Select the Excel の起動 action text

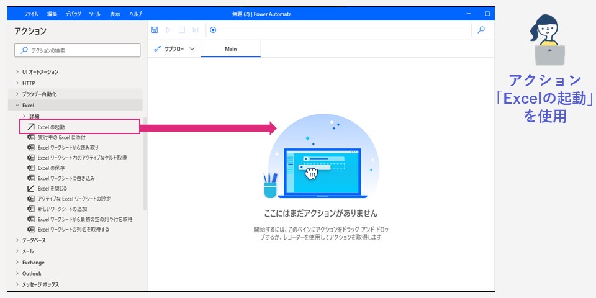pyautogui.click(x=52, y=127)
